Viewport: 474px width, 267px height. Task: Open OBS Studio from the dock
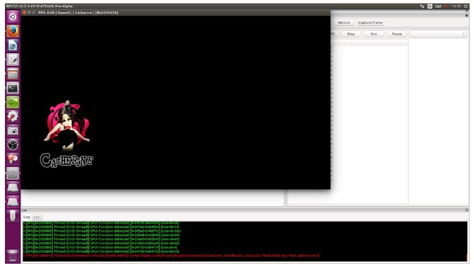(x=13, y=144)
